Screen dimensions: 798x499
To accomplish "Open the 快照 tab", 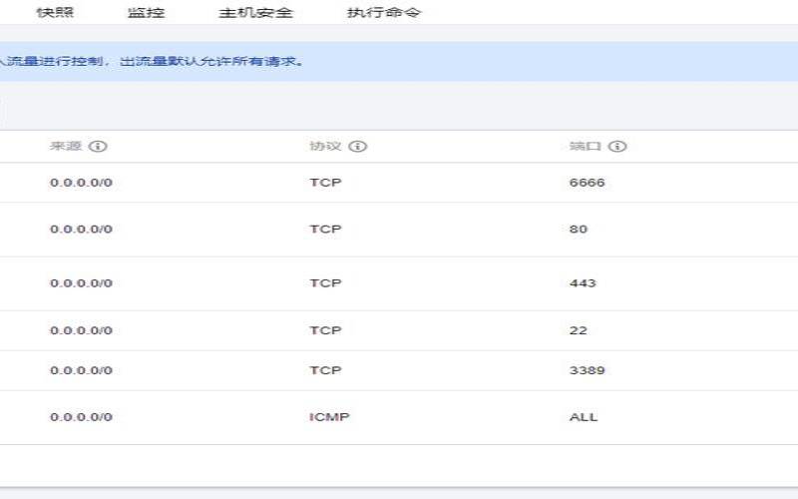I will point(56,12).
